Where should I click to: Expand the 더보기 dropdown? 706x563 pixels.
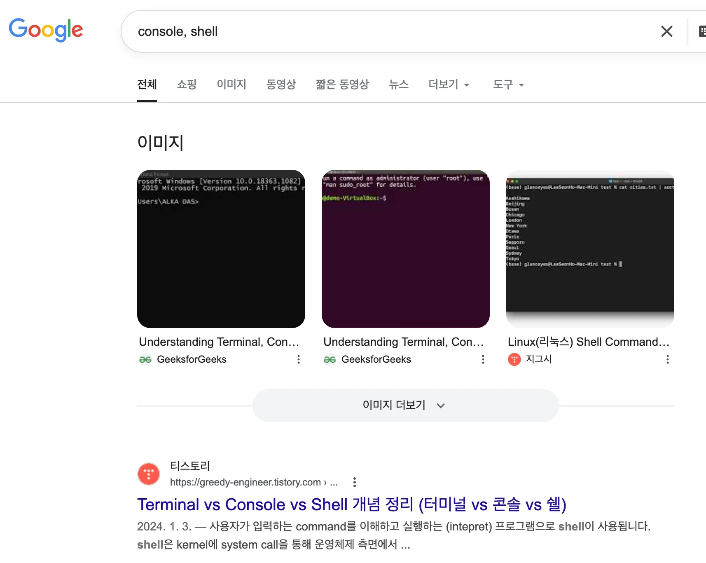tap(449, 84)
